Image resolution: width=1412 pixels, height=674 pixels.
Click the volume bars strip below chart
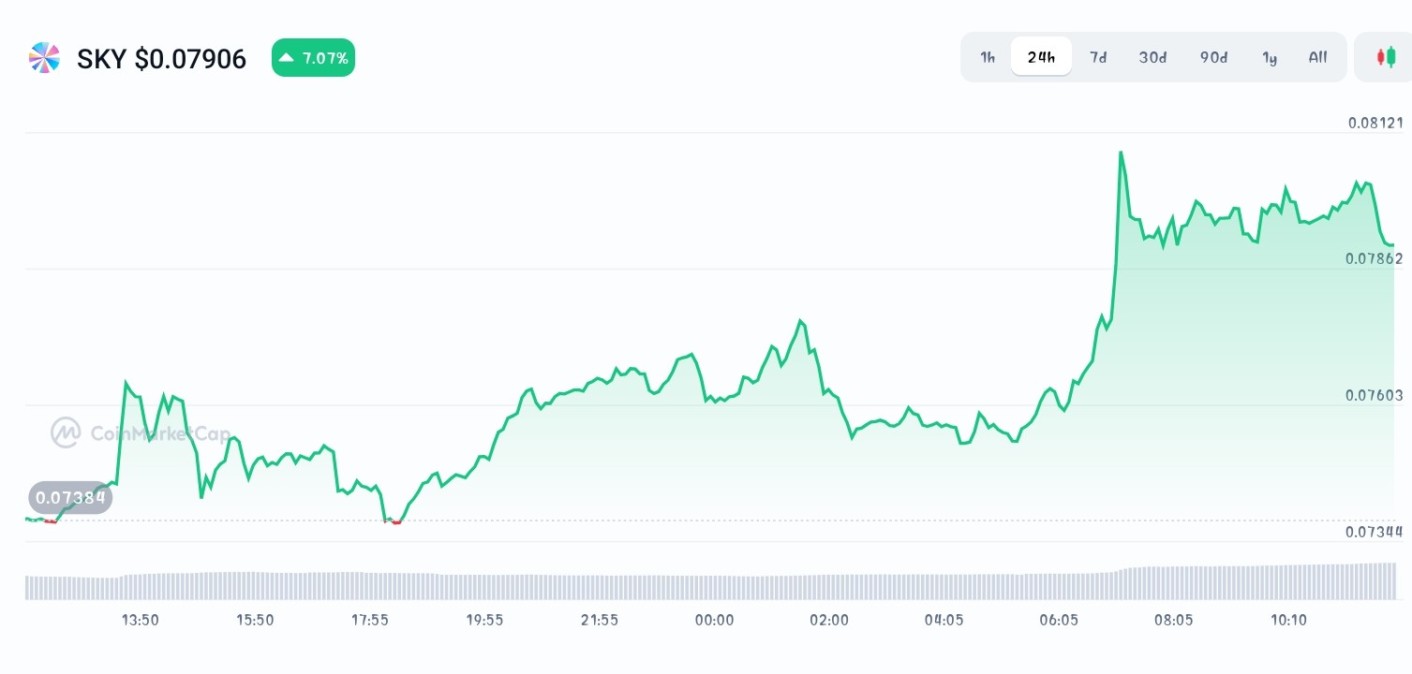point(709,581)
